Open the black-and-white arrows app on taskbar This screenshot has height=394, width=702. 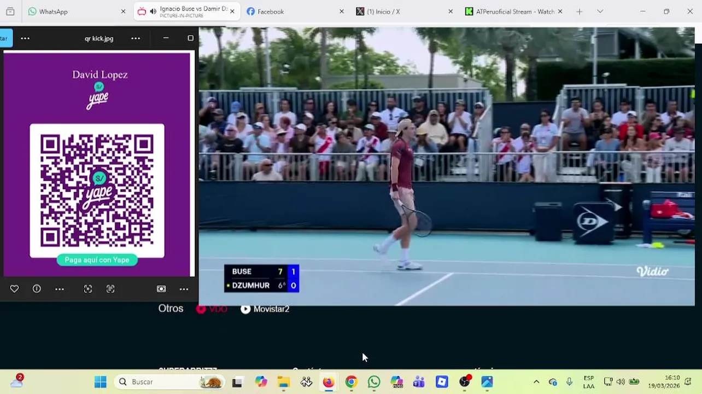point(306,382)
